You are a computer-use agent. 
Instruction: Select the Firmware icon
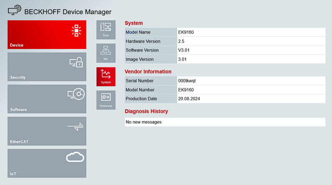pyautogui.click(x=106, y=100)
